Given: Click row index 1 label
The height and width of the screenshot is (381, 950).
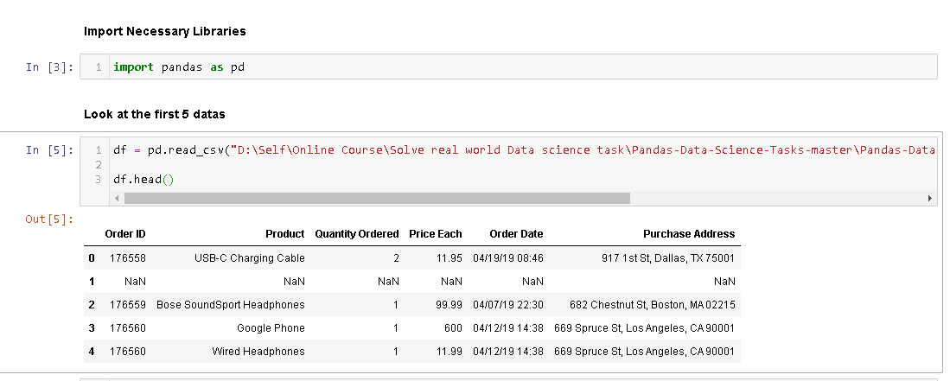Looking at the screenshot, I should click(92, 281).
